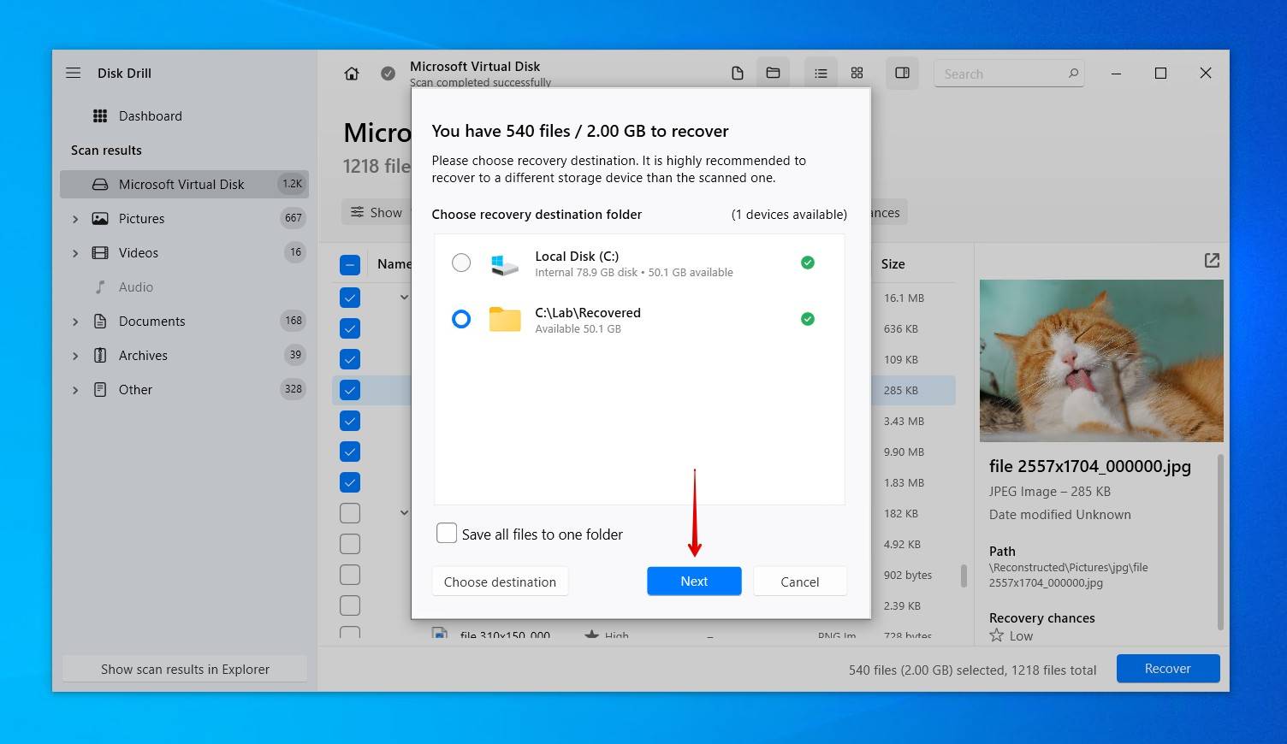Select the grid view layout icon

tap(857, 74)
